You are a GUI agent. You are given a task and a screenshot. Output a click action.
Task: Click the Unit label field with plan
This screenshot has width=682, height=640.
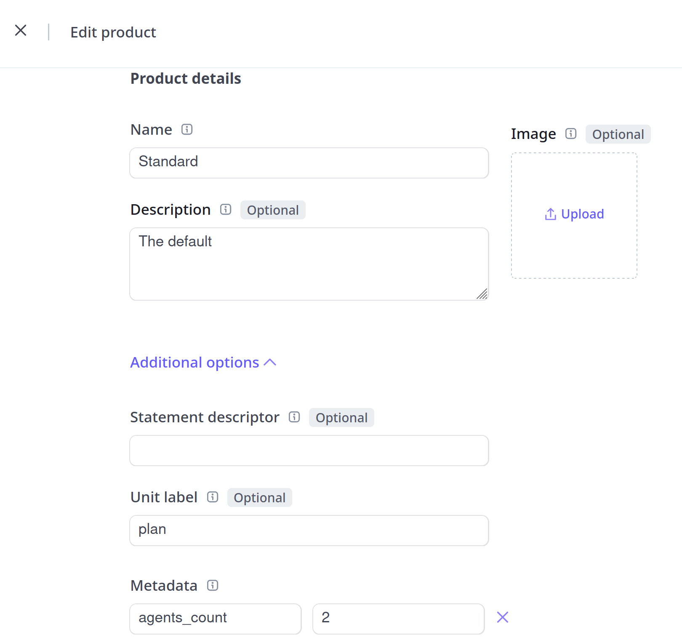tap(309, 531)
